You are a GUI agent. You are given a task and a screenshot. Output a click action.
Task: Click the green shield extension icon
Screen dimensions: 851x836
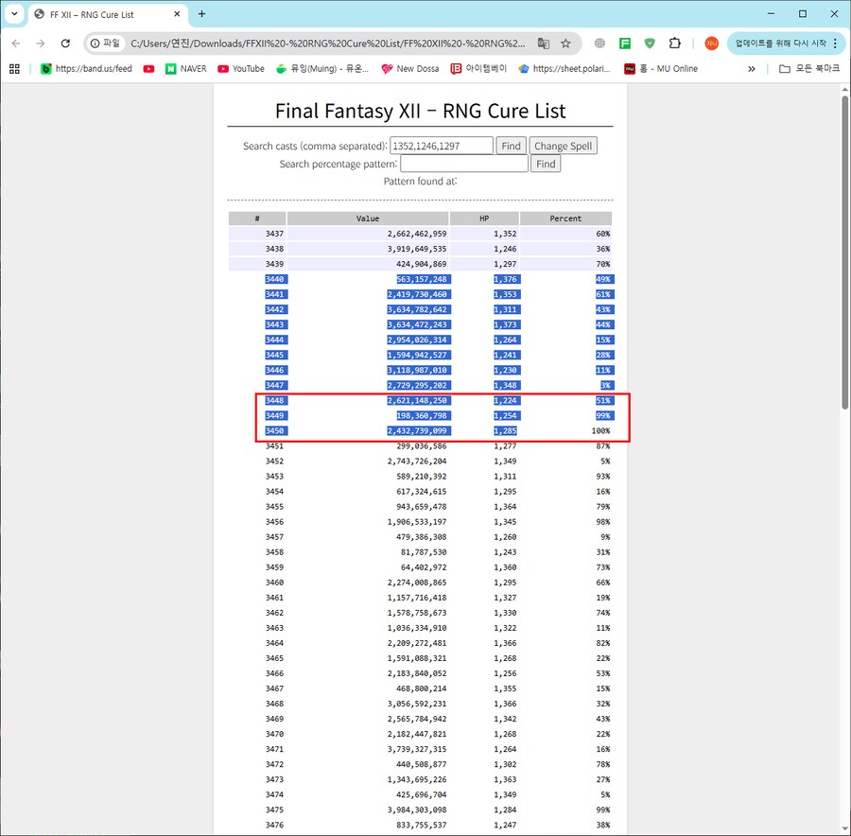pos(650,44)
